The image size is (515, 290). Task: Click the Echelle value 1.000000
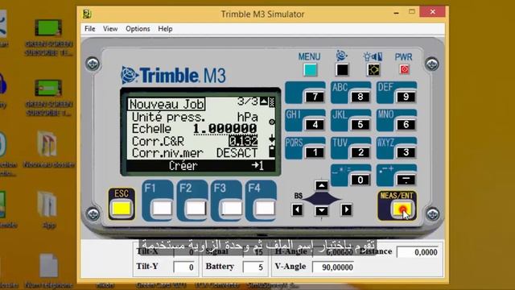tap(225, 129)
